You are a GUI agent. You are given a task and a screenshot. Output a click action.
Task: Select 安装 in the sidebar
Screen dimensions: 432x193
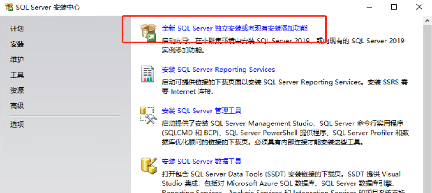tap(17, 44)
